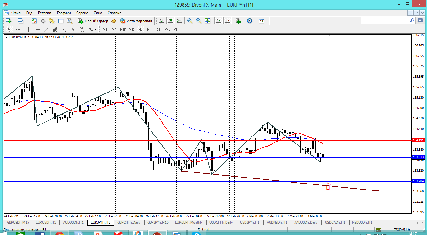
Task: Open the tile windows layout icon
Action: 208,21
